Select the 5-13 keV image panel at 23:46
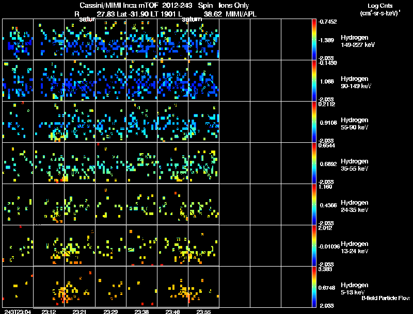Screen dimensions: 413x314 pyautogui.click(x=172, y=287)
